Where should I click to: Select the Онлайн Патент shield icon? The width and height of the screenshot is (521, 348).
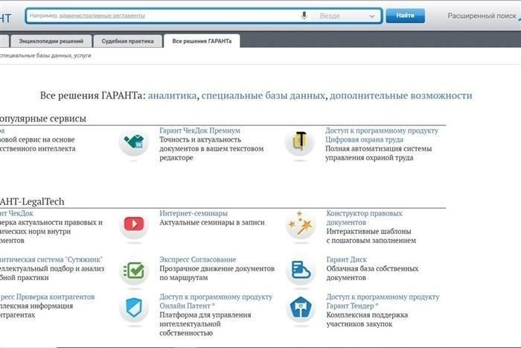click(134, 308)
